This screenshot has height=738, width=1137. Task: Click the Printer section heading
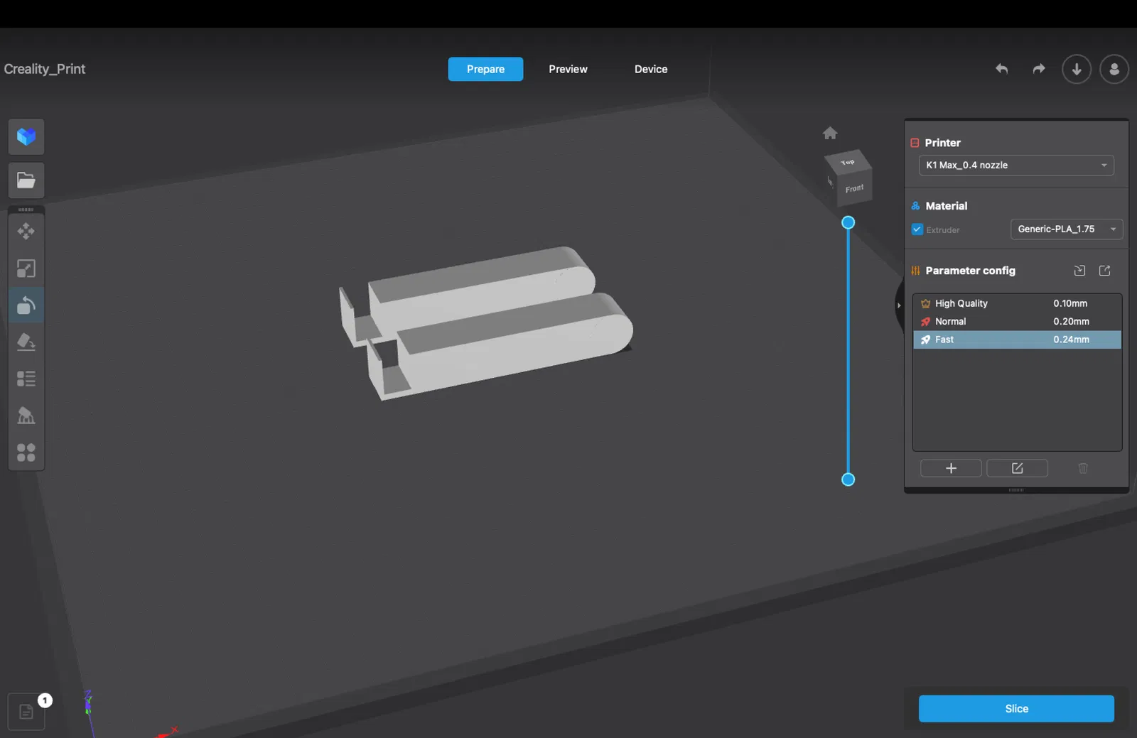(942, 143)
